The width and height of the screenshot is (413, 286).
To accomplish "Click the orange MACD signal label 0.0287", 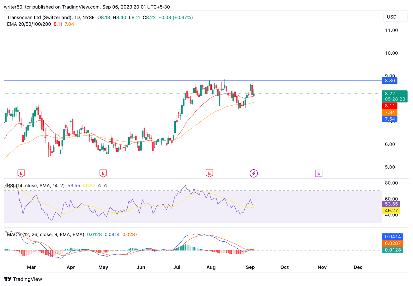I will [x=392, y=243].
